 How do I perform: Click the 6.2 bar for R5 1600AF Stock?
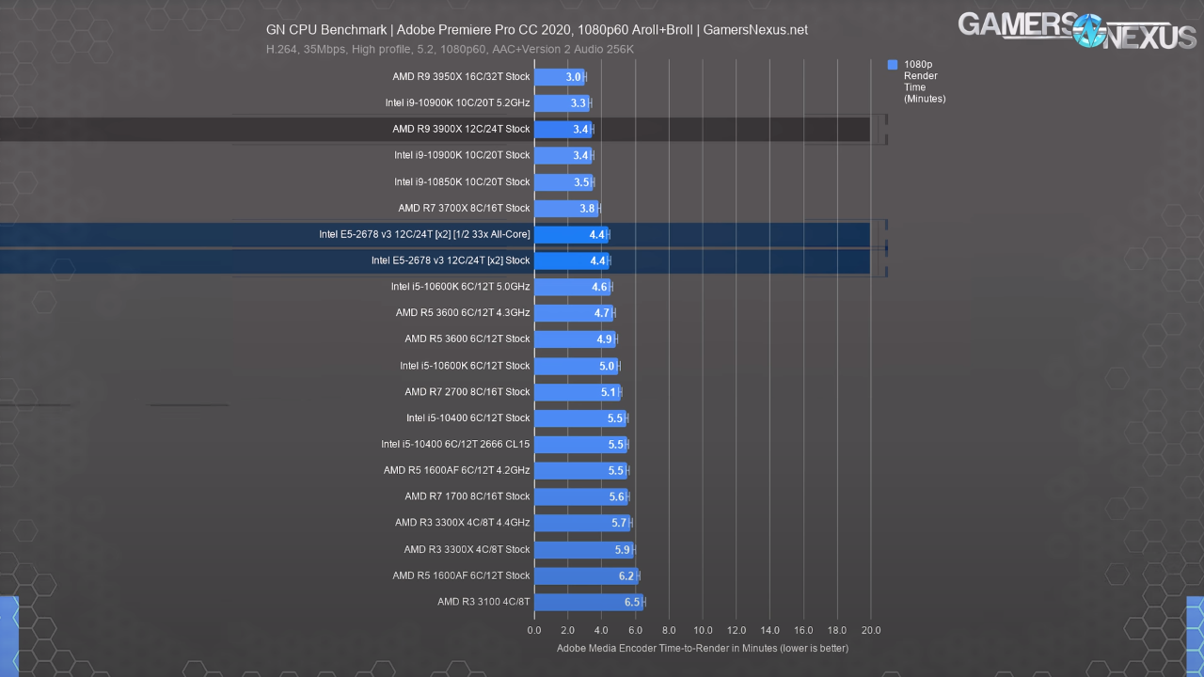(586, 576)
